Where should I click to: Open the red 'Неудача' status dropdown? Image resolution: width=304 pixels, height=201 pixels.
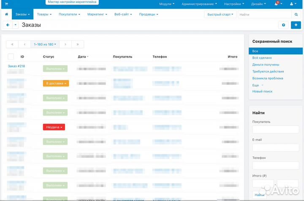pos(54,127)
